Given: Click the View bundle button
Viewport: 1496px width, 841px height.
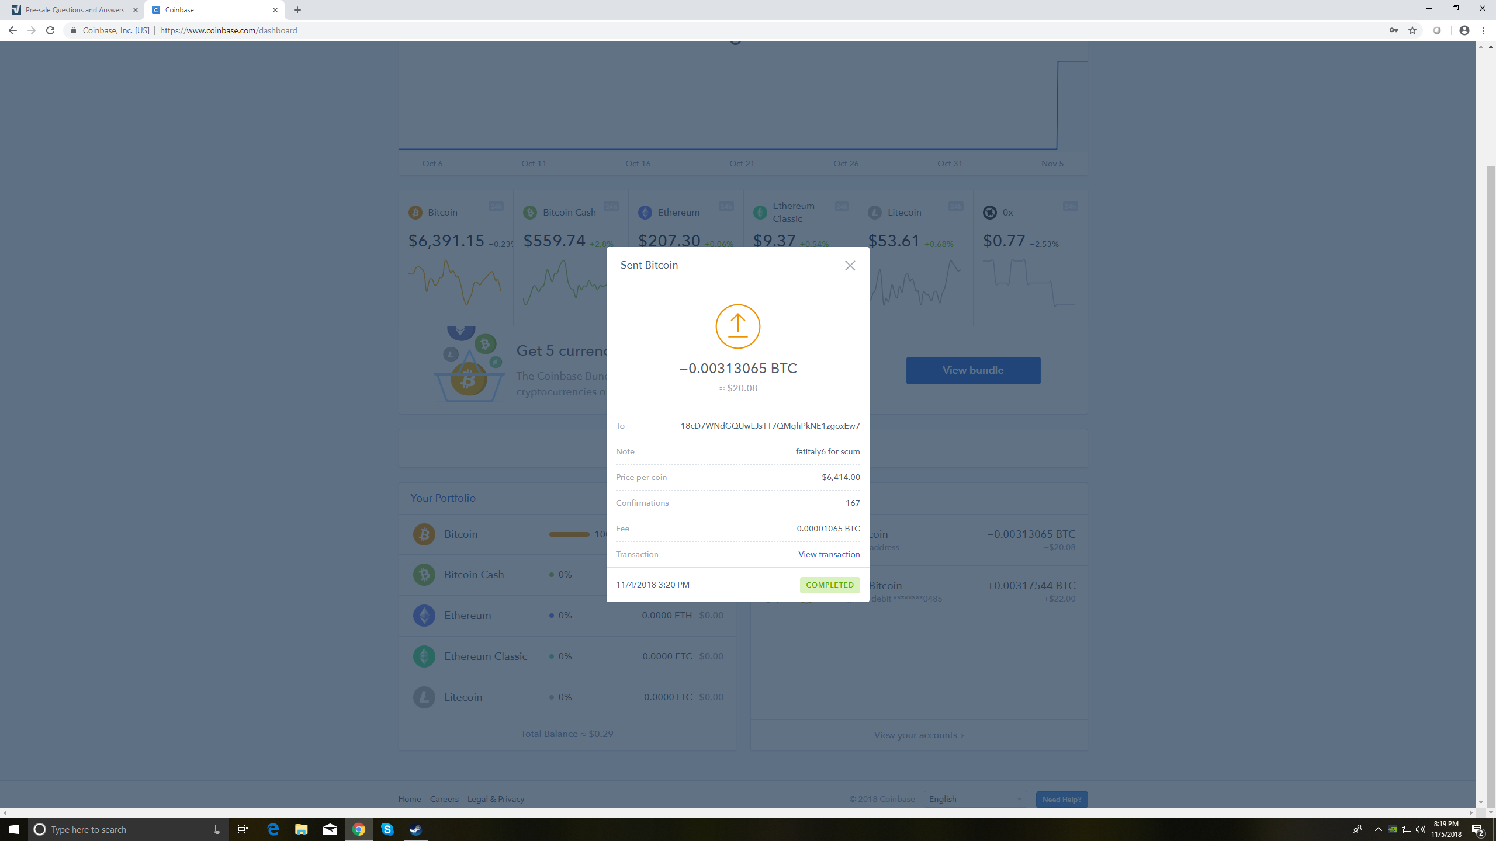Looking at the screenshot, I should pos(973,370).
